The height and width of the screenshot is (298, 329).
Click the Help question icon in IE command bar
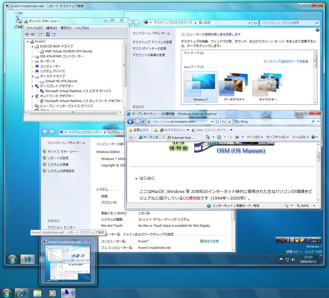pos(313,137)
